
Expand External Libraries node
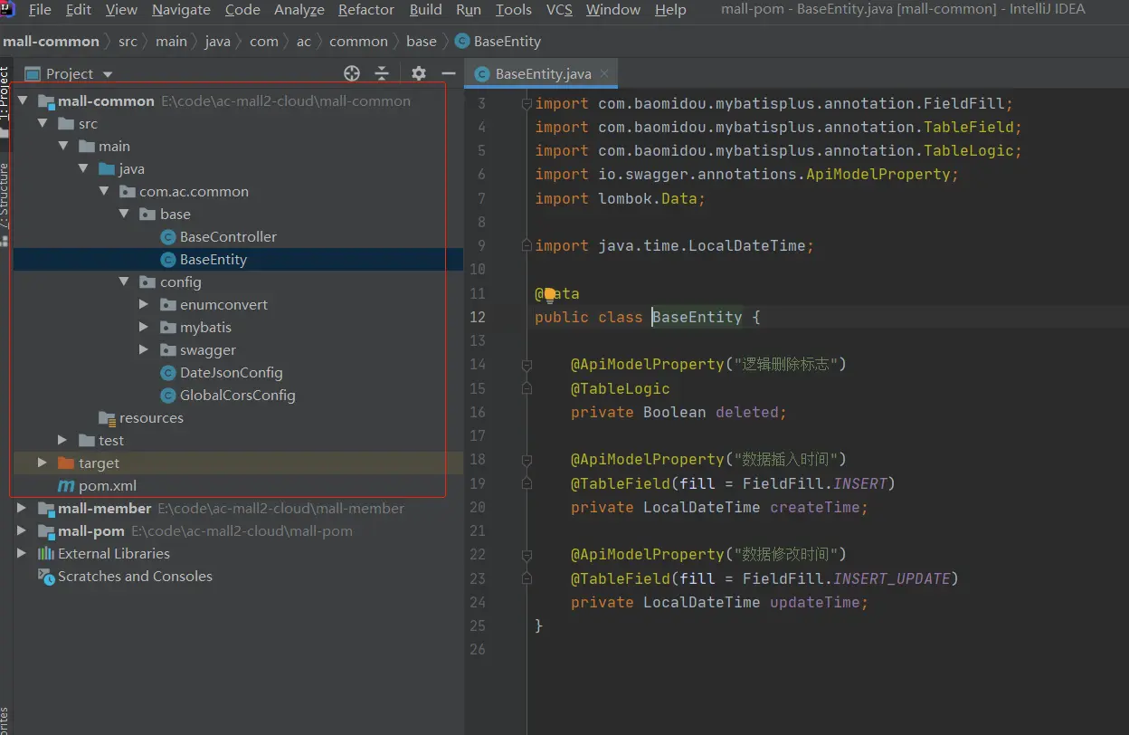tap(23, 554)
